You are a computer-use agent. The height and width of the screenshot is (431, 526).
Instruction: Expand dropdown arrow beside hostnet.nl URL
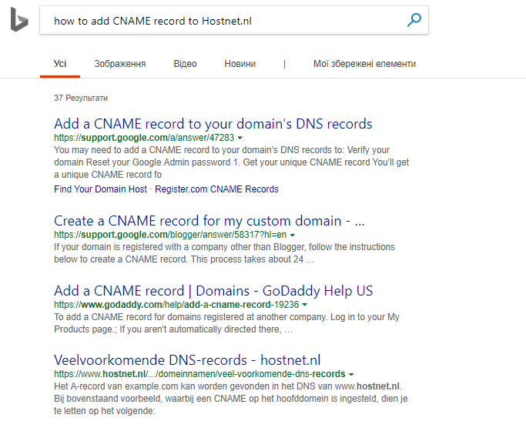(x=351, y=374)
